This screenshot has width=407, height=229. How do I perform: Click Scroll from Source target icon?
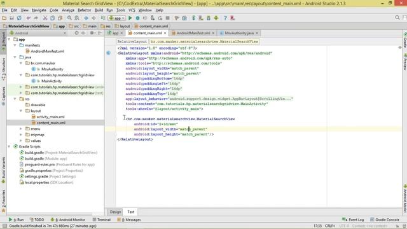click(x=76, y=33)
